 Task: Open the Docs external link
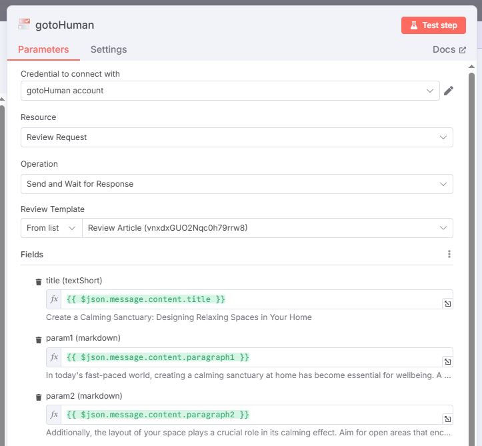coord(449,49)
